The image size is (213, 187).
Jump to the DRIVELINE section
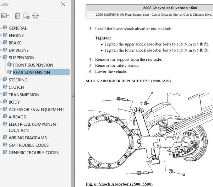(18, 50)
